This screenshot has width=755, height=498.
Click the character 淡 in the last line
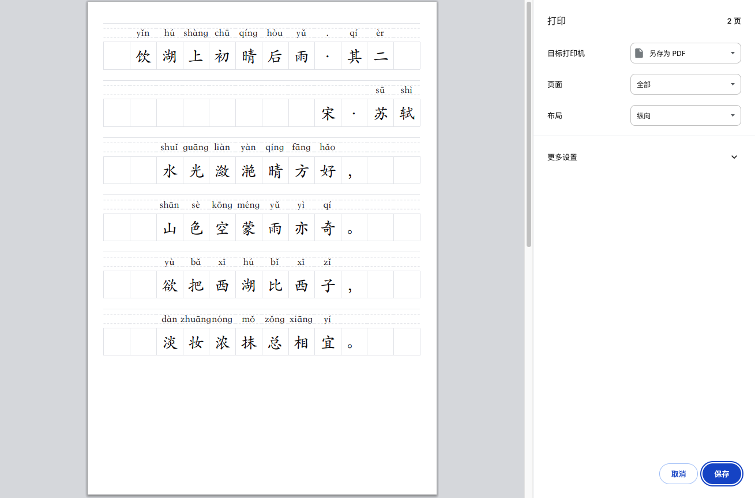(170, 342)
